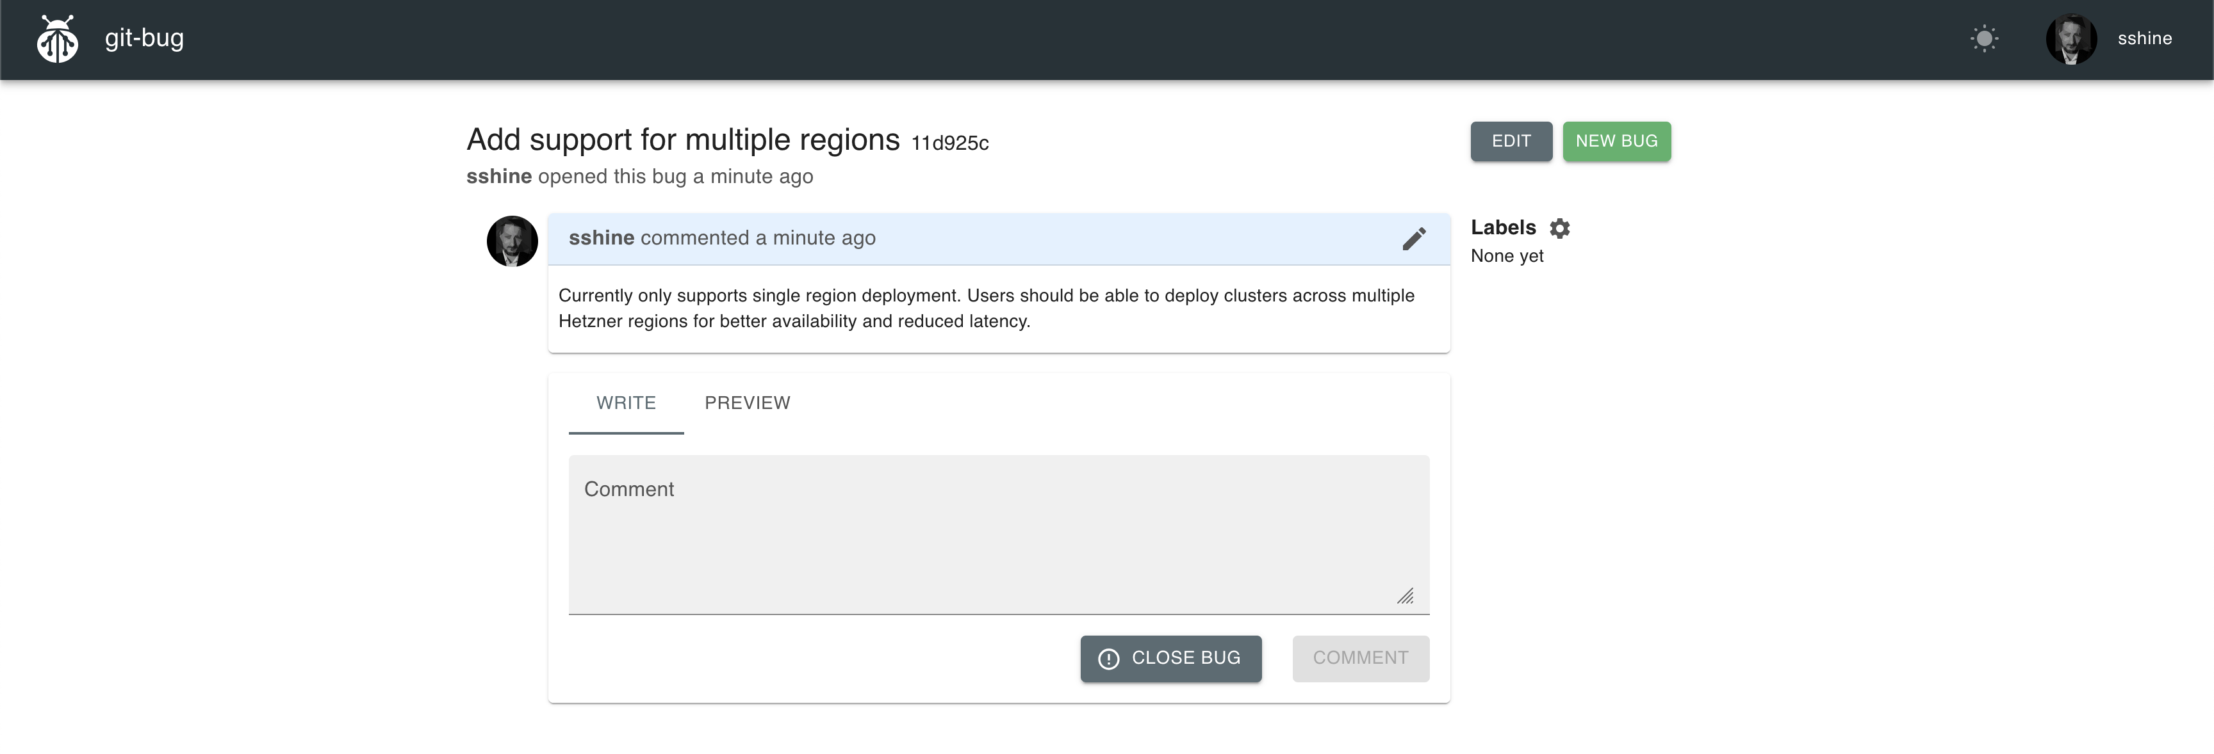Image resolution: width=2214 pixels, height=754 pixels.
Task: Click the None yet labels text
Action: (1507, 255)
